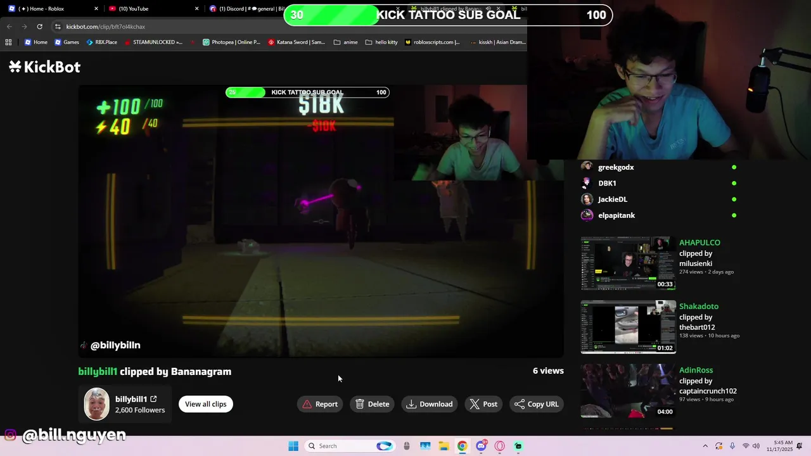Go back in the browser

click(9, 27)
